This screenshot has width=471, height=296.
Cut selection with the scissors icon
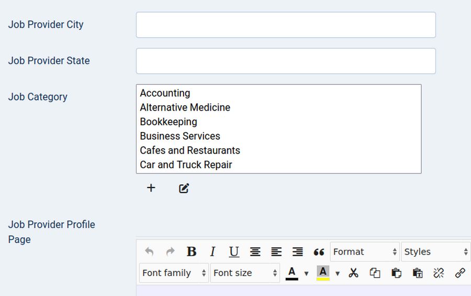pos(354,273)
